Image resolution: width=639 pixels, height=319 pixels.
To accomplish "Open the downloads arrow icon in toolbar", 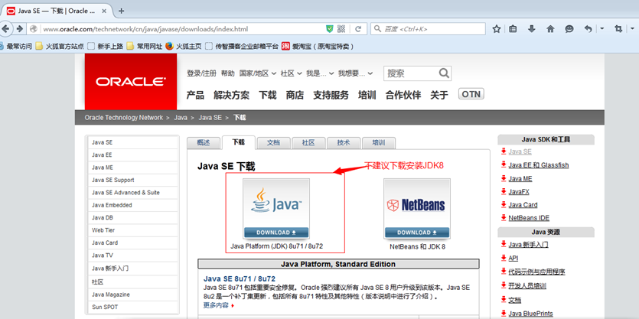I will [x=531, y=29].
